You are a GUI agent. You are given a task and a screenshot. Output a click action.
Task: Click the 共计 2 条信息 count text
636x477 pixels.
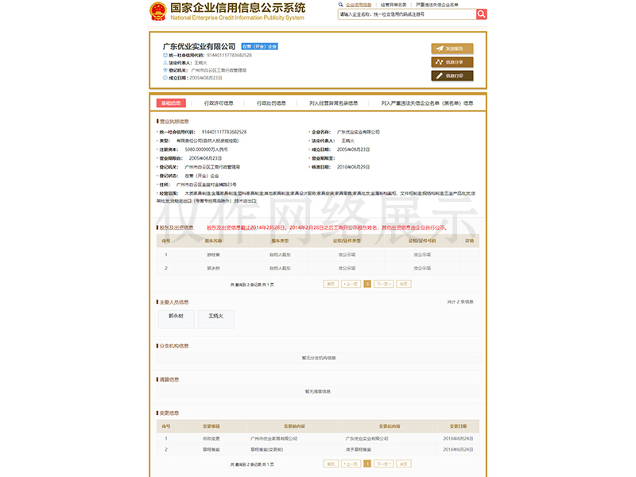point(460,302)
